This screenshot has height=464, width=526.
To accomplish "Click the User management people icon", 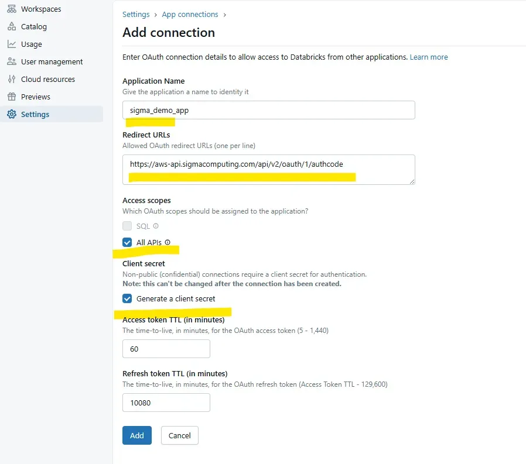I will pyautogui.click(x=12, y=62).
